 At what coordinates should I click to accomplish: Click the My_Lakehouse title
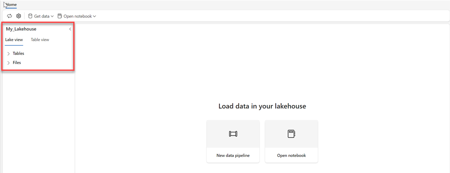[x=21, y=29]
